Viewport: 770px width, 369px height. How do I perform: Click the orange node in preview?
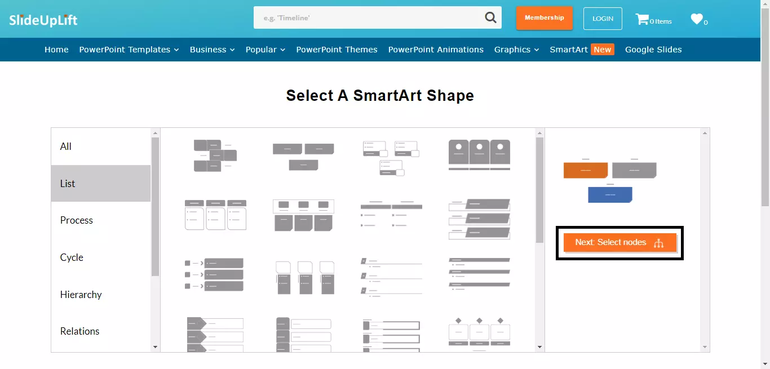pos(585,170)
